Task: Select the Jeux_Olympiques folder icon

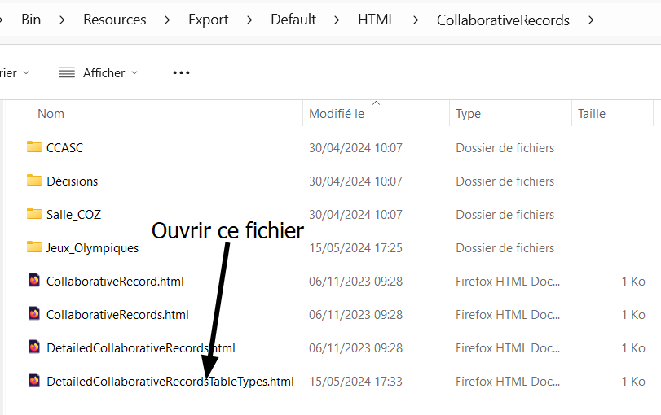Action: [33, 247]
